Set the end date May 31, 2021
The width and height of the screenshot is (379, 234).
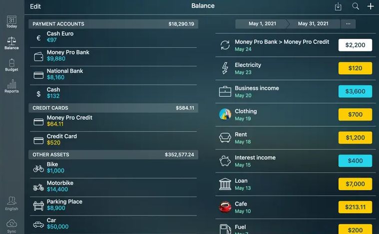tap(313, 23)
